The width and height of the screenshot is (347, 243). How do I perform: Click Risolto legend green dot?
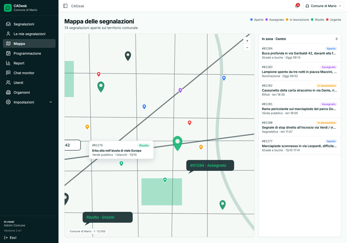[312, 20]
